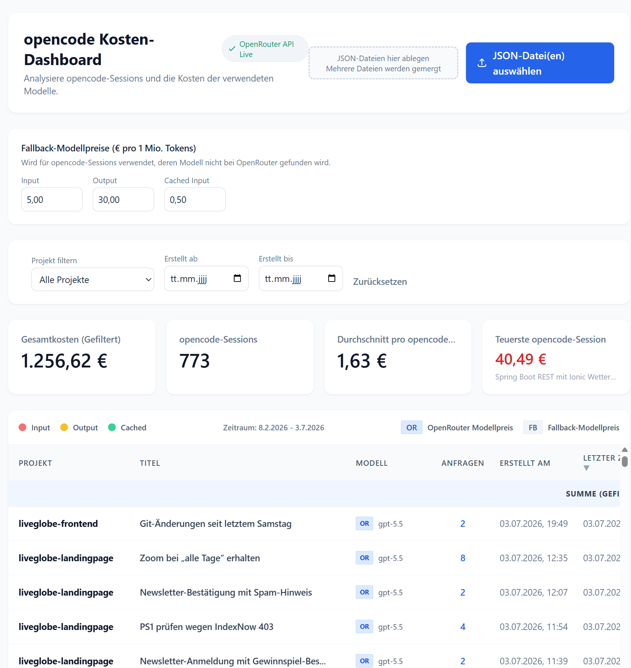Click Zeitraum: 8.2.2026 - 3.7.2026 label

pyautogui.click(x=274, y=427)
